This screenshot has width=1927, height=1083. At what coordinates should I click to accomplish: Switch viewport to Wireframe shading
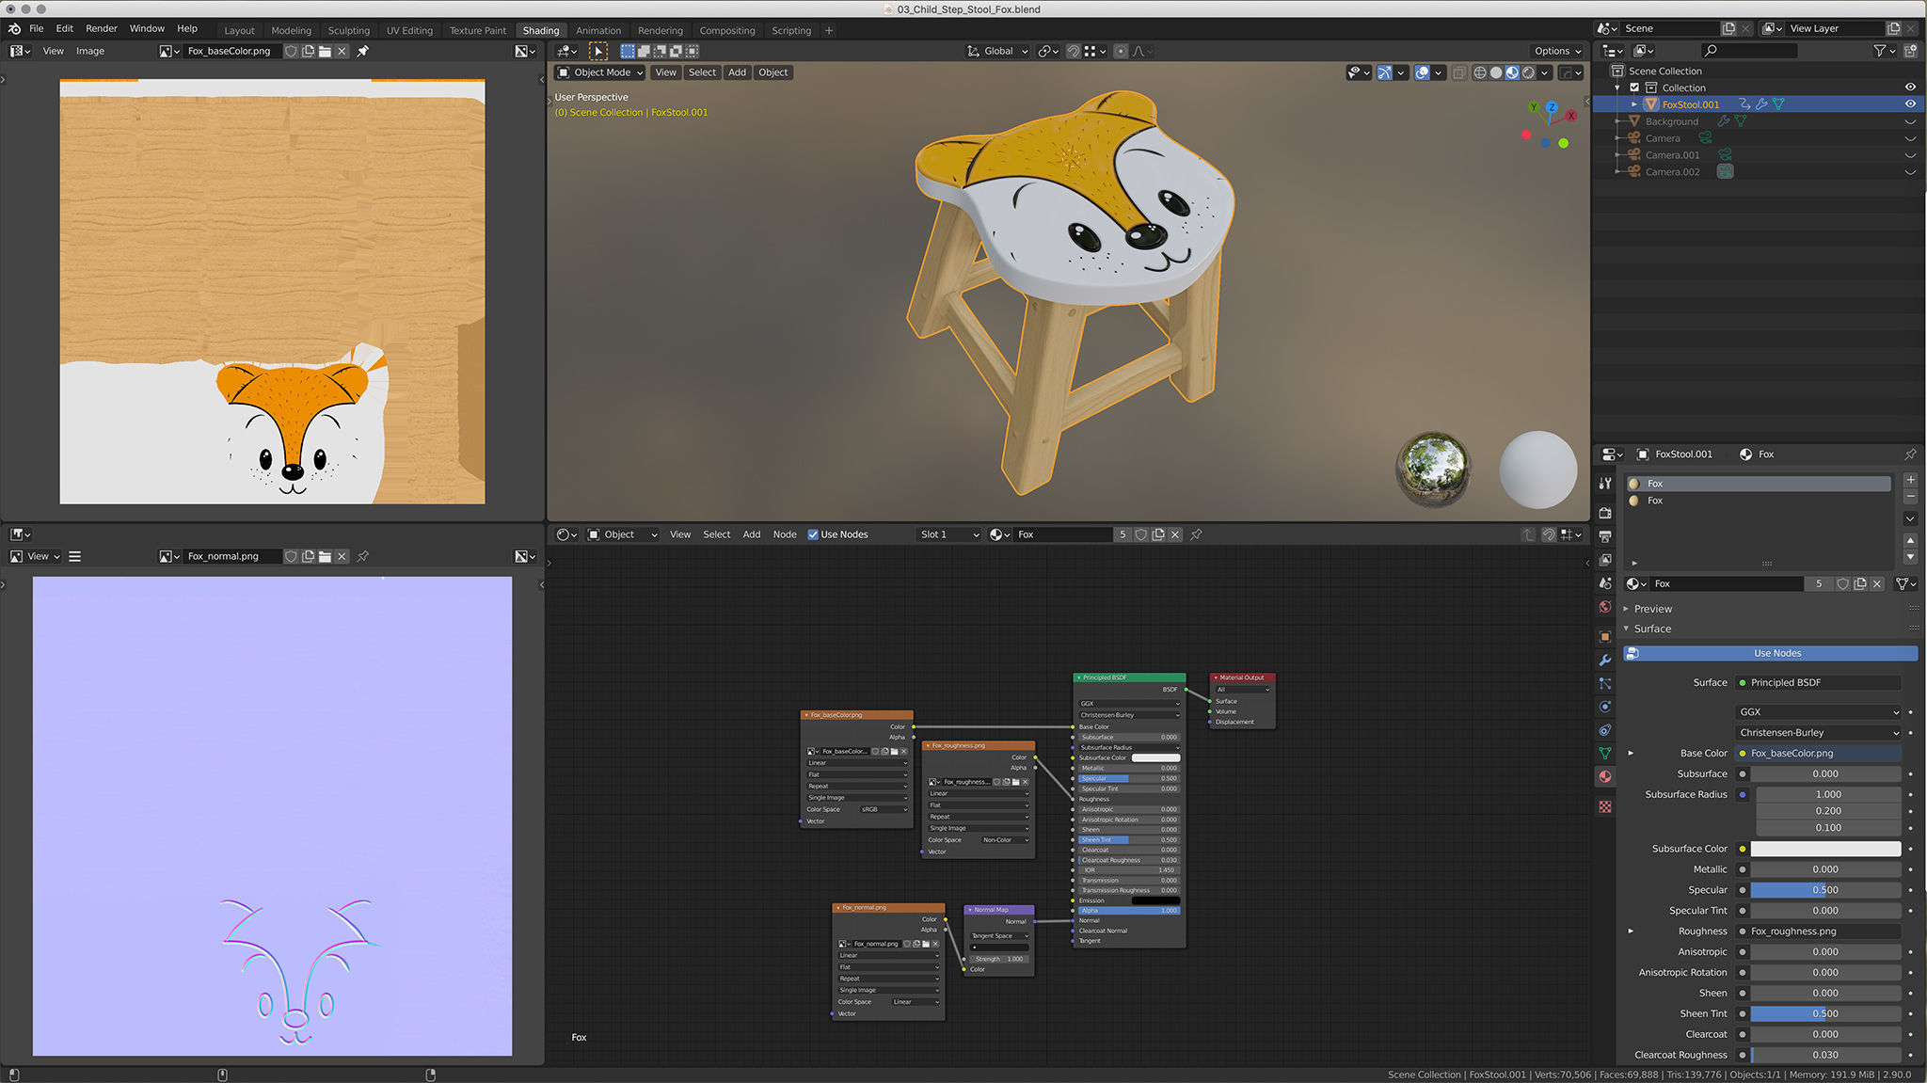1480,72
